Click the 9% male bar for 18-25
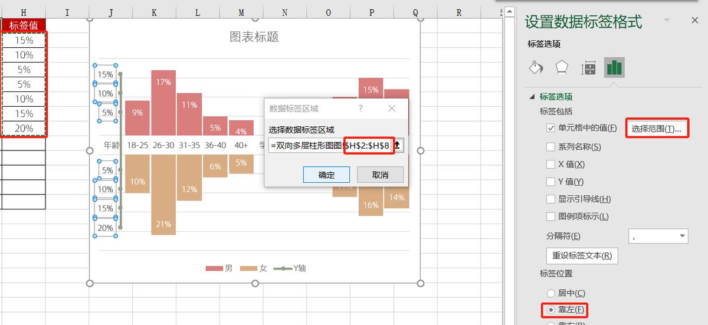Image resolution: width=708 pixels, height=325 pixels. pyautogui.click(x=137, y=119)
